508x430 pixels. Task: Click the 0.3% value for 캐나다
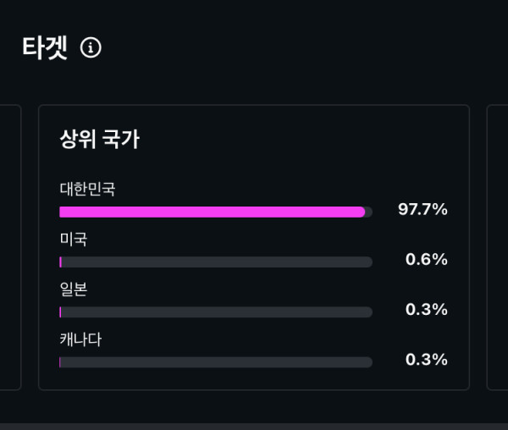point(427,360)
